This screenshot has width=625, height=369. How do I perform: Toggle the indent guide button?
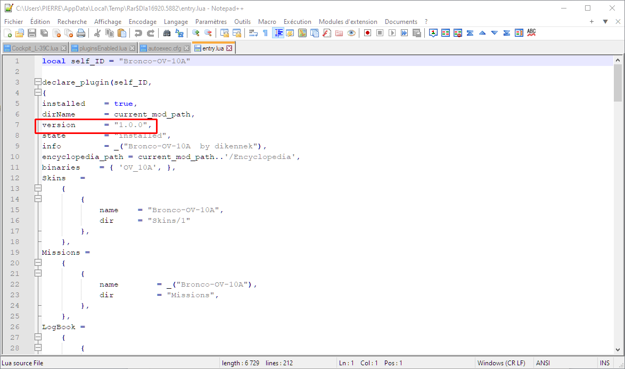click(278, 33)
